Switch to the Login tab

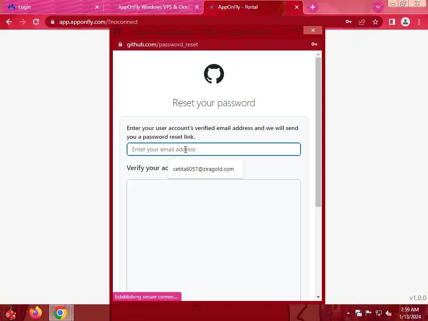point(52,7)
